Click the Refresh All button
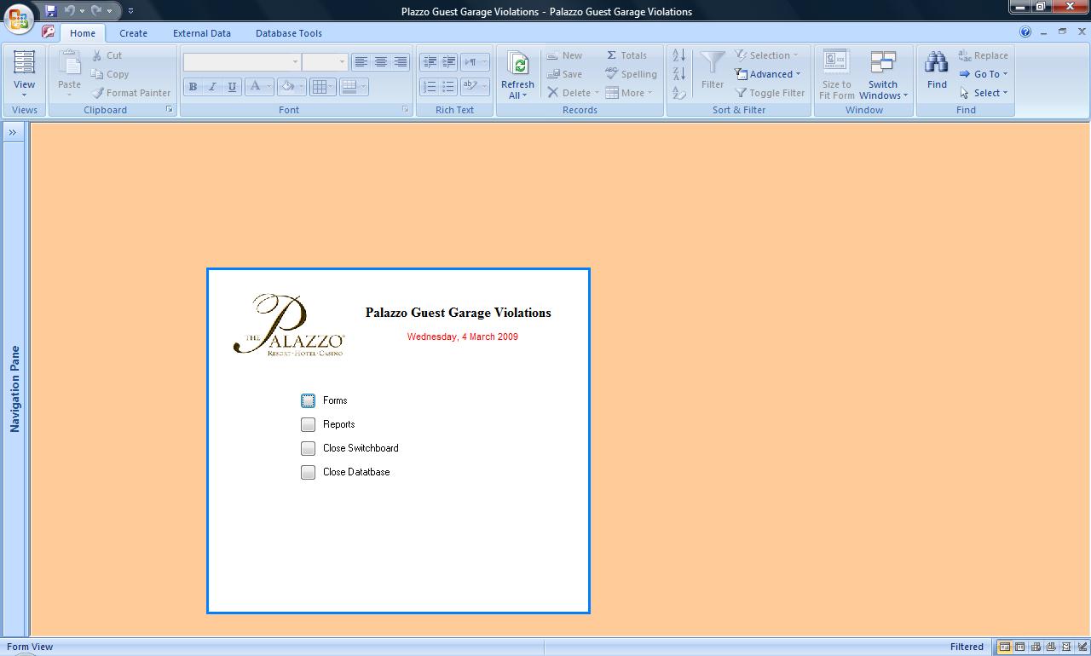 [517, 75]
